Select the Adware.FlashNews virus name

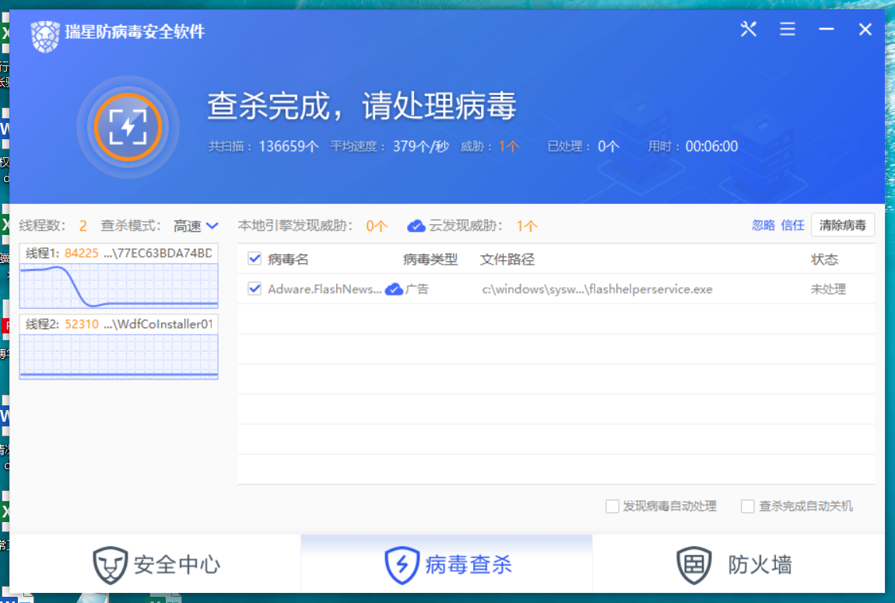pos(325,289)
